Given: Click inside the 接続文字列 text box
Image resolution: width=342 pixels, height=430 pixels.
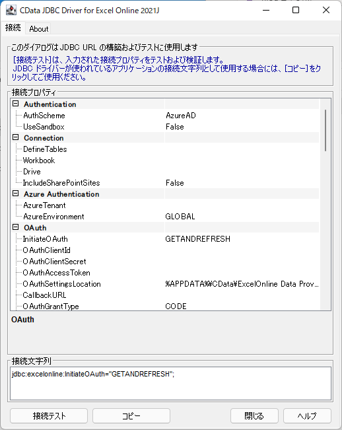Looking at the screenshot, I should [x=170, y=383].
